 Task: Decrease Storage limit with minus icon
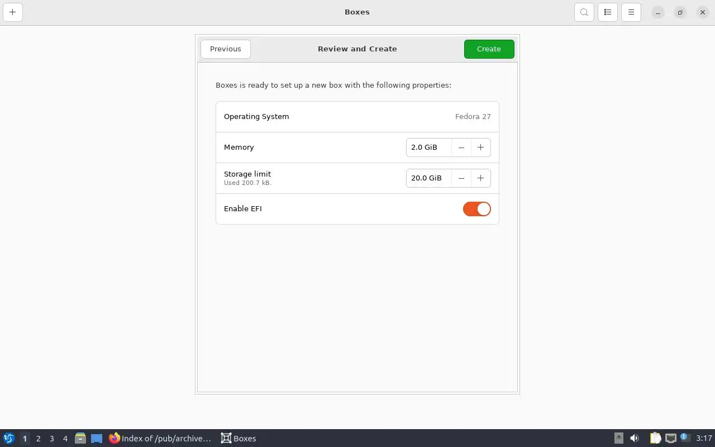point(461,178)
